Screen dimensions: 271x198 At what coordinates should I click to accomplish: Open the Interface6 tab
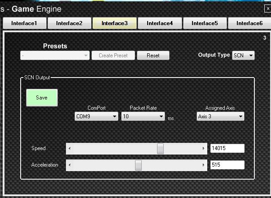(x=249, y=23)
